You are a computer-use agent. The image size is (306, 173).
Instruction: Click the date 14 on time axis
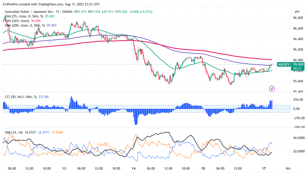[134, 169]
